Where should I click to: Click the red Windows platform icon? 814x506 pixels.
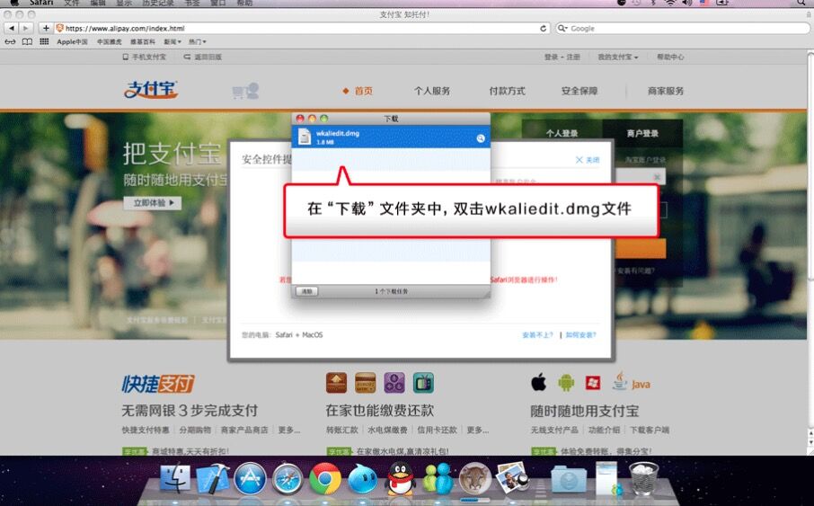pyautogui.click(x=593, y=383)
